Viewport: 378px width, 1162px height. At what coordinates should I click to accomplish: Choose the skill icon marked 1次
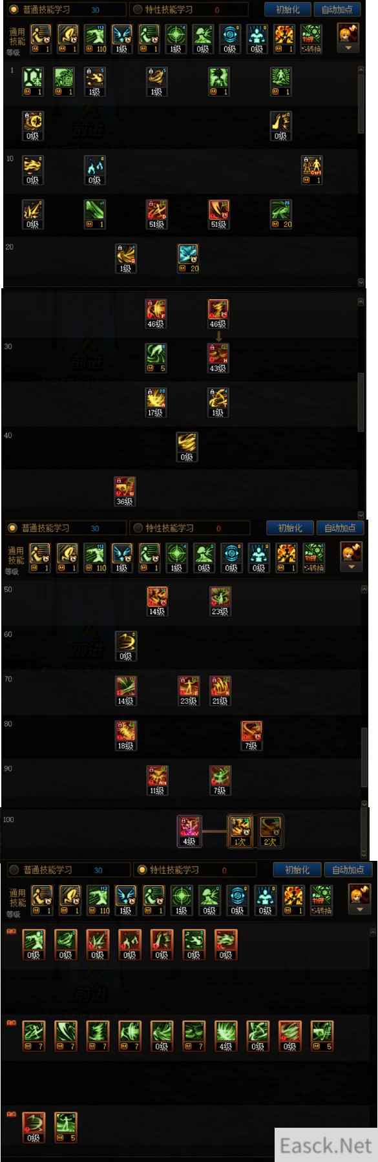(240, 831)
